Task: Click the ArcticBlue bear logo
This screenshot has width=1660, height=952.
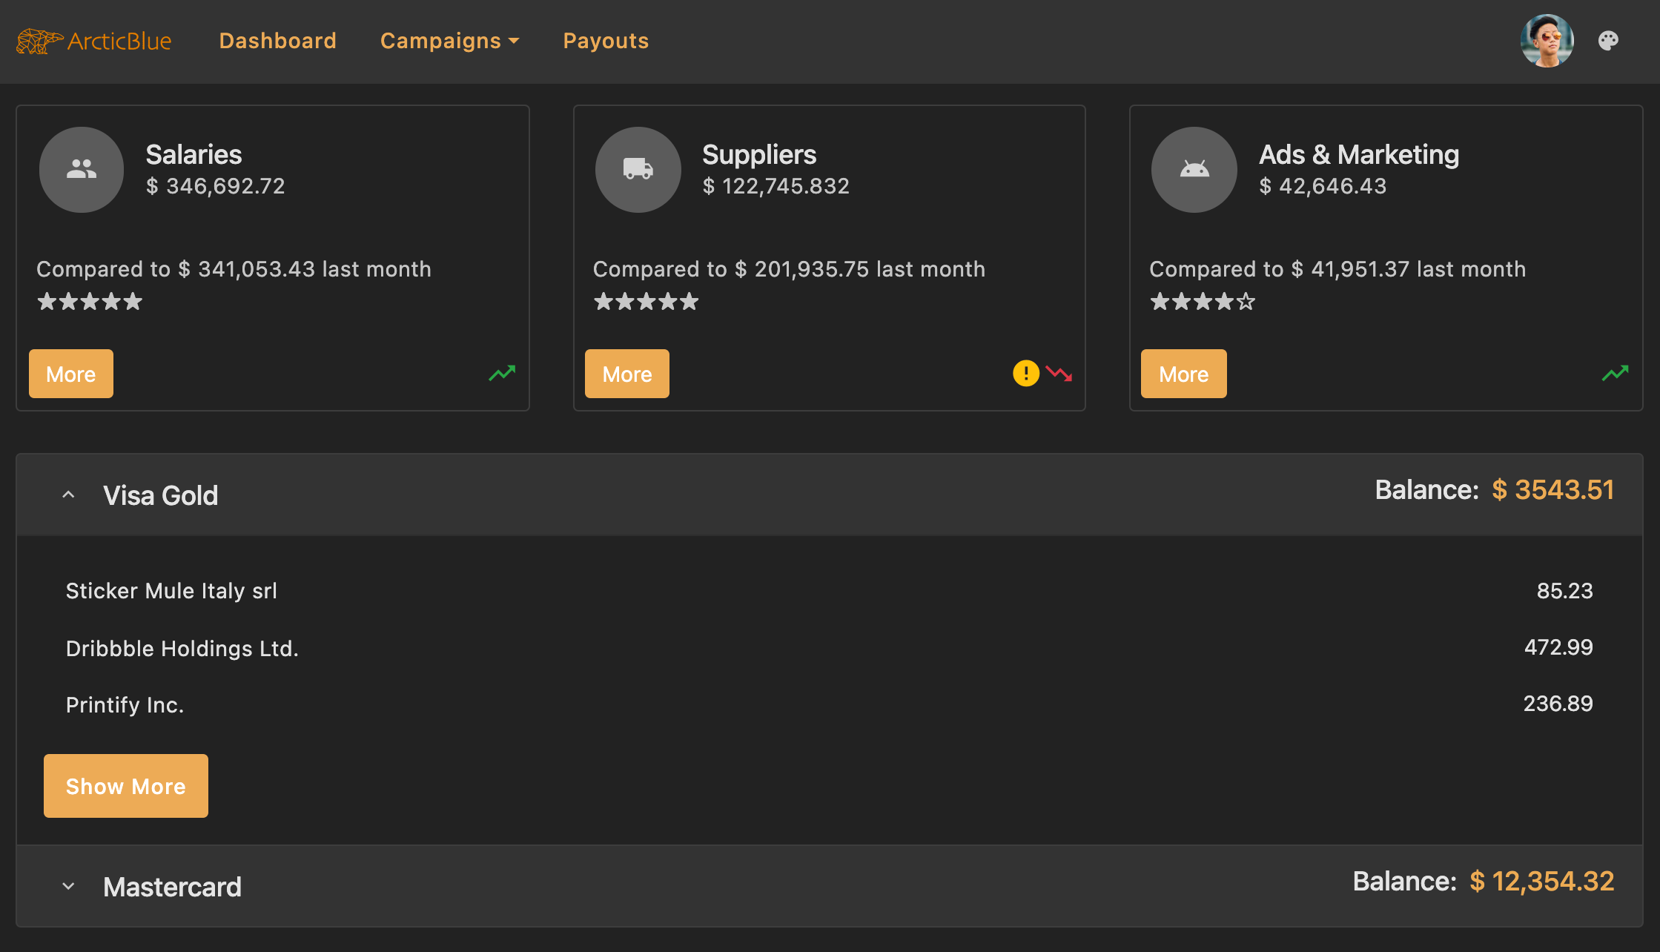Action: point(39,41)
